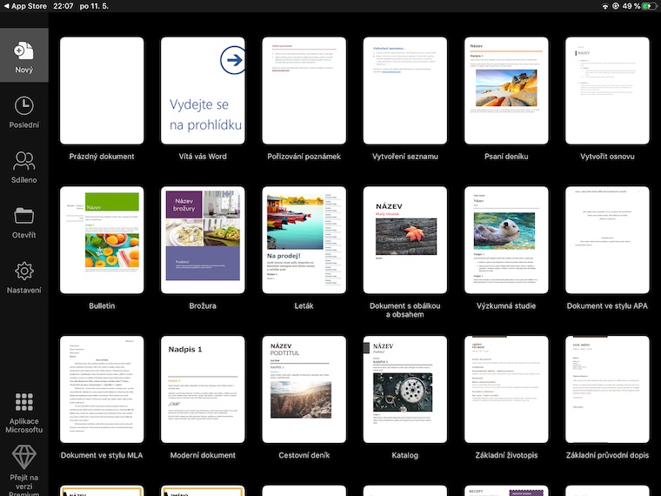
Task: Tap the Premium diamond icon
Action: pos(23,457)
